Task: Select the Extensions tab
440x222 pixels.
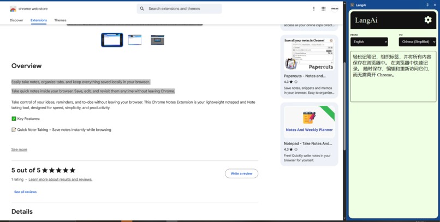Action: pyautogui.click(x=39, y=20)
